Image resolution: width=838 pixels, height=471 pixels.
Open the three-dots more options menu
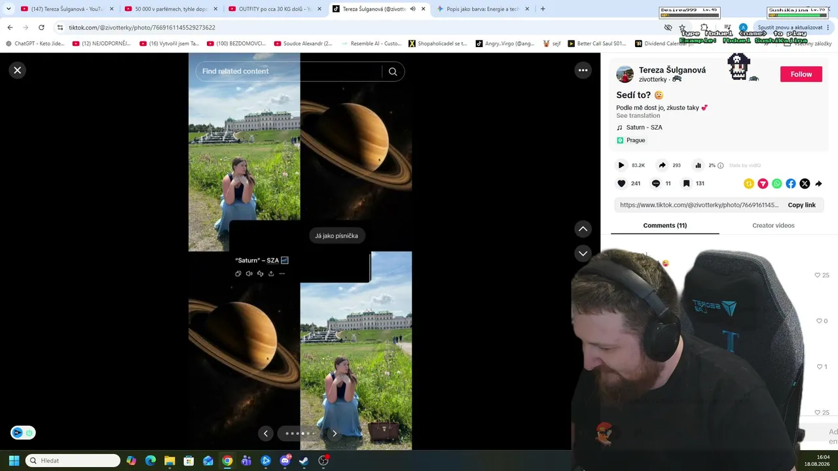click(x=583, y=71)
